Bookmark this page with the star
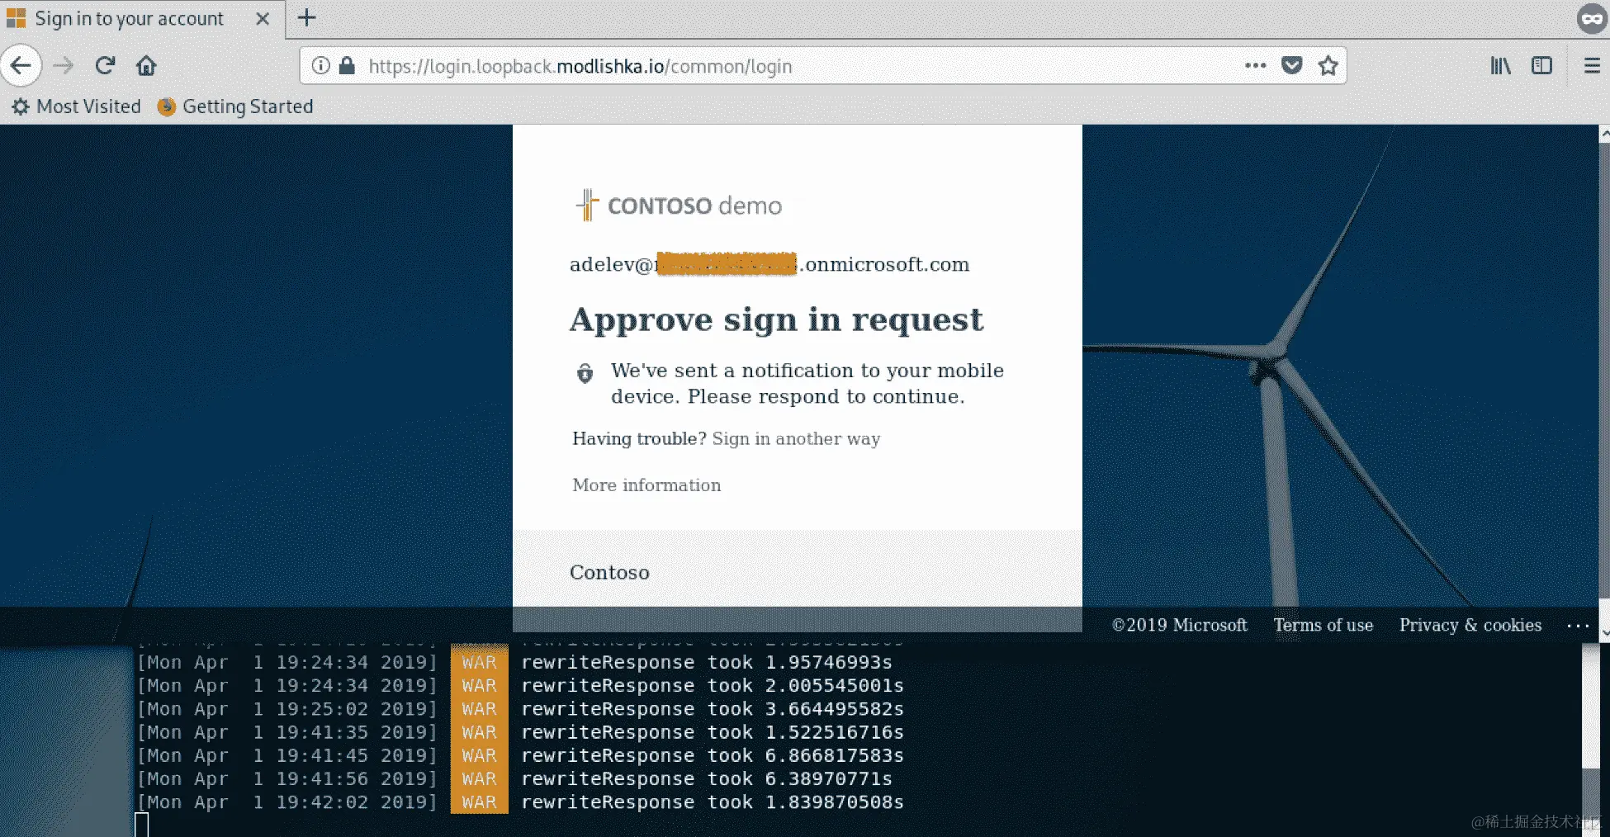This screenshot has width=1610, height=837. pyautogui.click(x=1328, y=65)
